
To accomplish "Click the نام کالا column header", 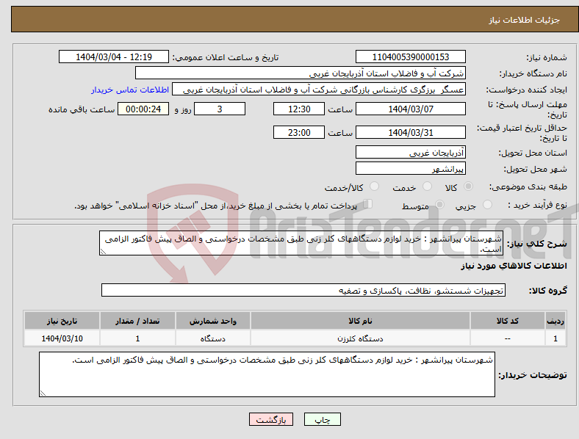I will (x=360, y=321).
